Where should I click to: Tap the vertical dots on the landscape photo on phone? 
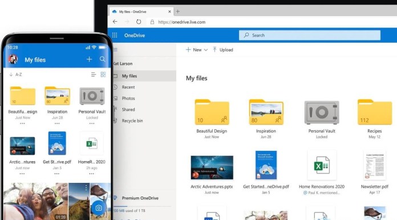(86, 187)
